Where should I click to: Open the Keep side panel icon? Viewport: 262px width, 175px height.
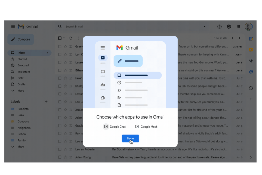pos(251,50)
